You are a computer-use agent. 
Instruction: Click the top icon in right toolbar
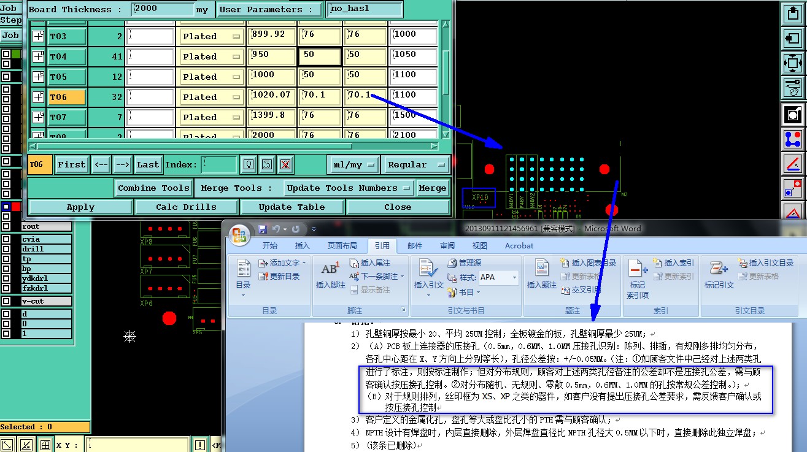pyautogui.click(x=793, y=13)
